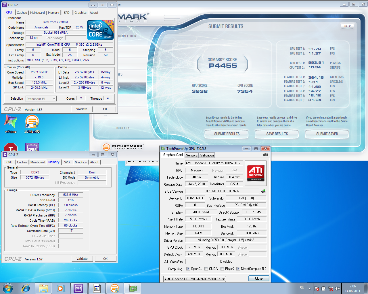Click OK in lower CPU-Z Memory window
The height and width of the screenshot is (294, 368).
tap(106, 259)
